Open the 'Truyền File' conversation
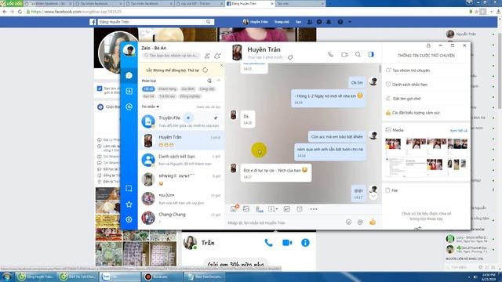 [x=181, y=121]
